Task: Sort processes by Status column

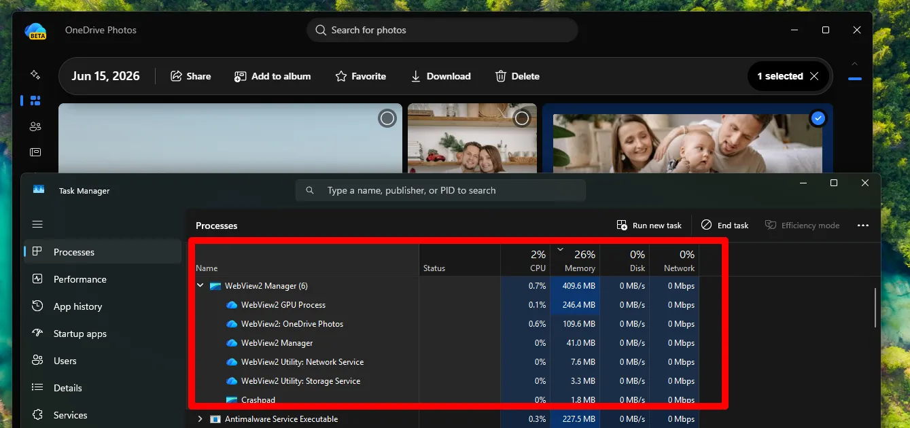Action: pyautogui.click(x=460, y=260)
